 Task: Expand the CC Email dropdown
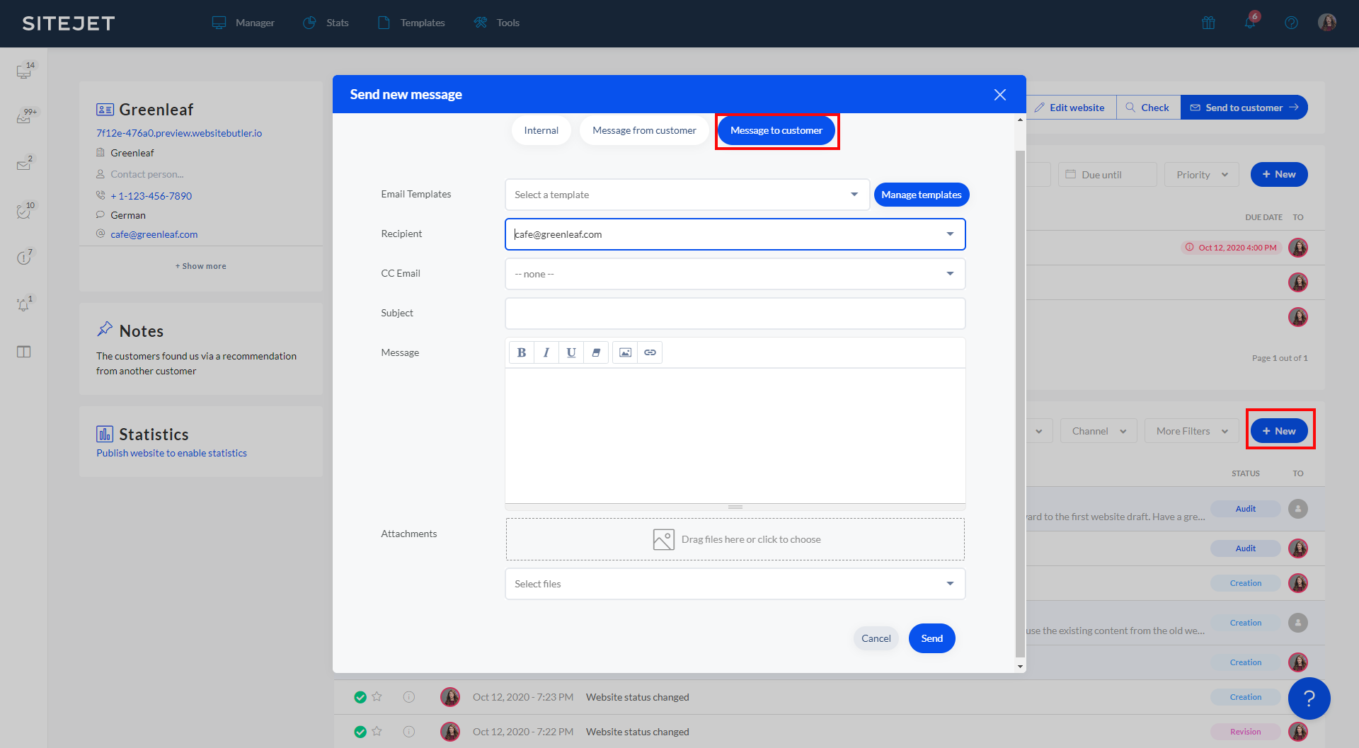pos(735,274)
